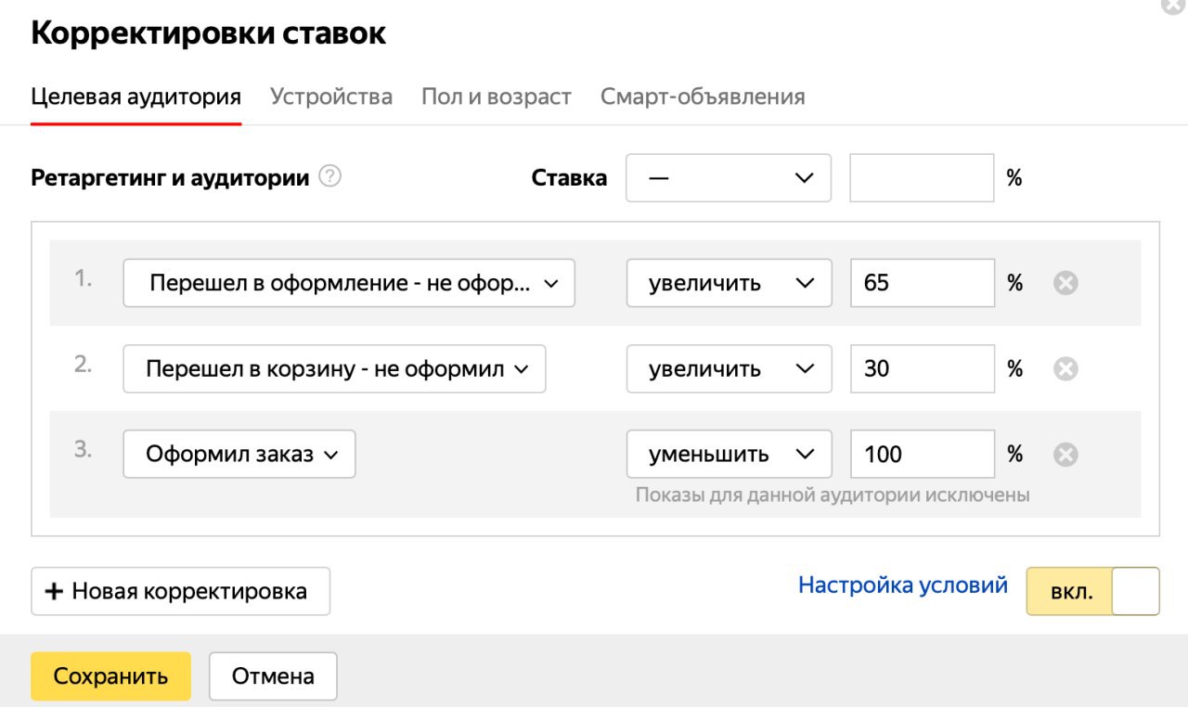Viewport: 1188px width, 707px height.
Task: Open the Оформил заказ audience dropdown
Action: (x=239, y=455)
